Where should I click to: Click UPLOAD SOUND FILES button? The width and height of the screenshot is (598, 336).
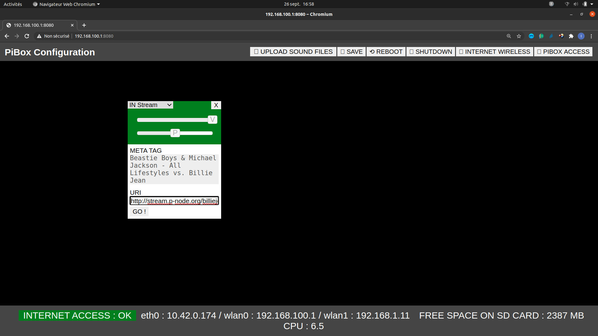click(293, 52)
